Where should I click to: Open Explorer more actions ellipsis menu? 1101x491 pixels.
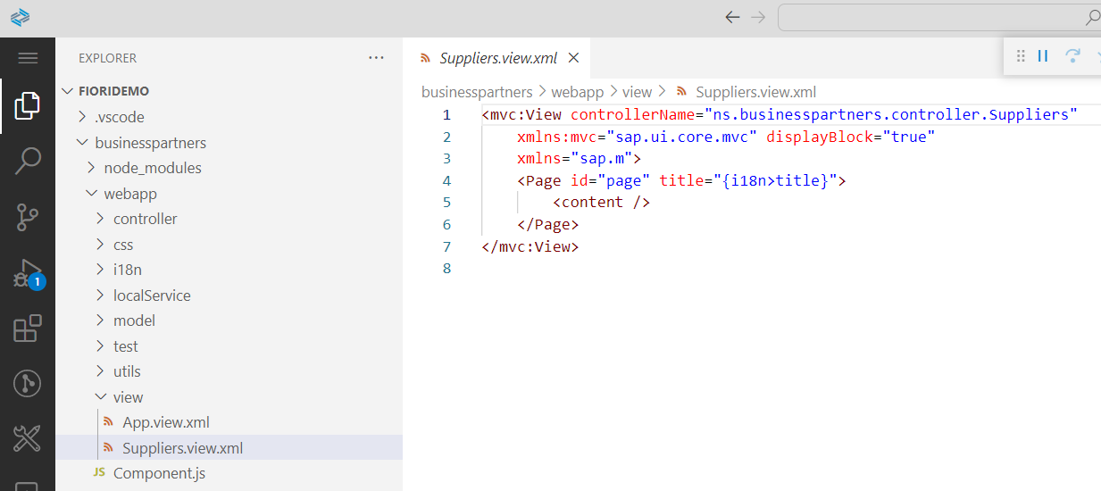click(376, 58)
